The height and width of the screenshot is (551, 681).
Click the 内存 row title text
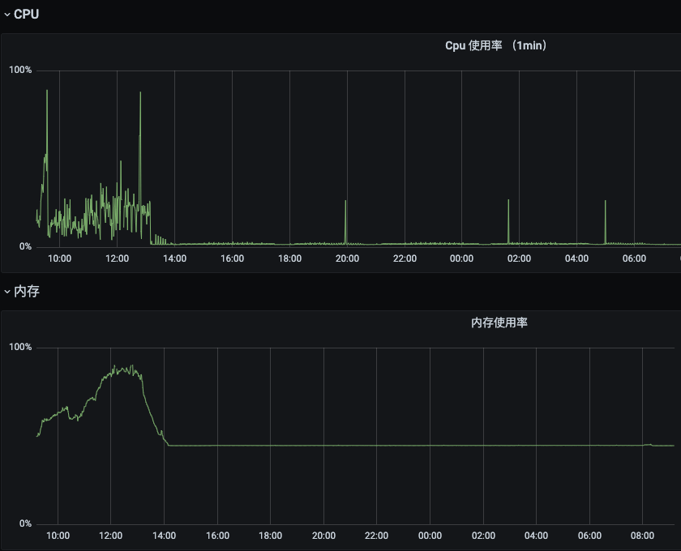(27, 291)
